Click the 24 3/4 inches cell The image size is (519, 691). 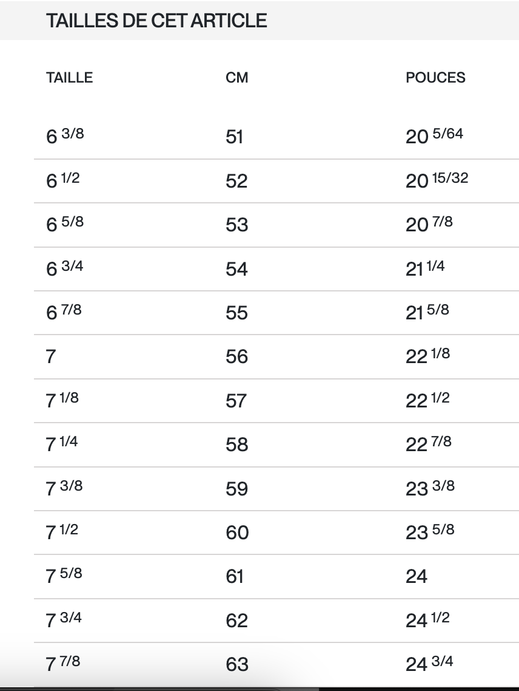click(x=429, y=664)
